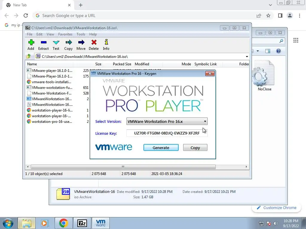Click the Add toolbar icon in 7-Zip

pos(31,45)
